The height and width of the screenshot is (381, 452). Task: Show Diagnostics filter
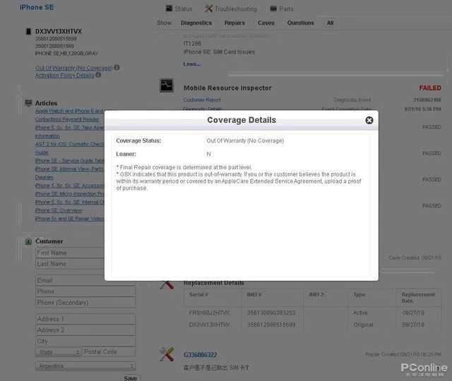tap(196, 23)
